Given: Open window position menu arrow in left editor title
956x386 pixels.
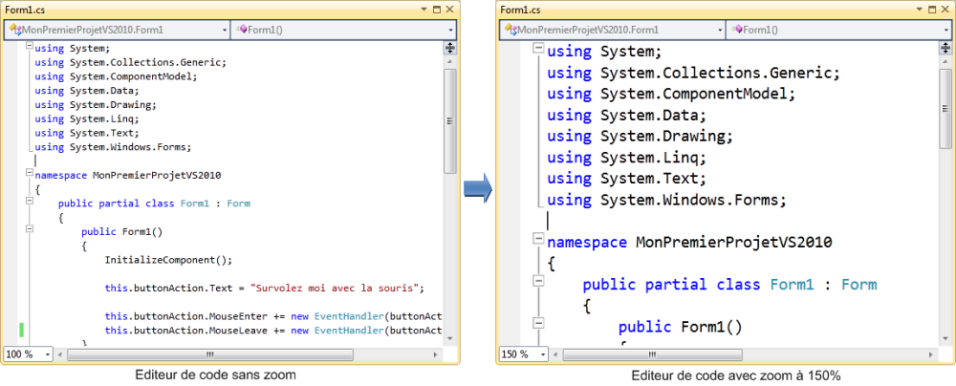Looking at the screenshot, I should [x=425, y=9].
